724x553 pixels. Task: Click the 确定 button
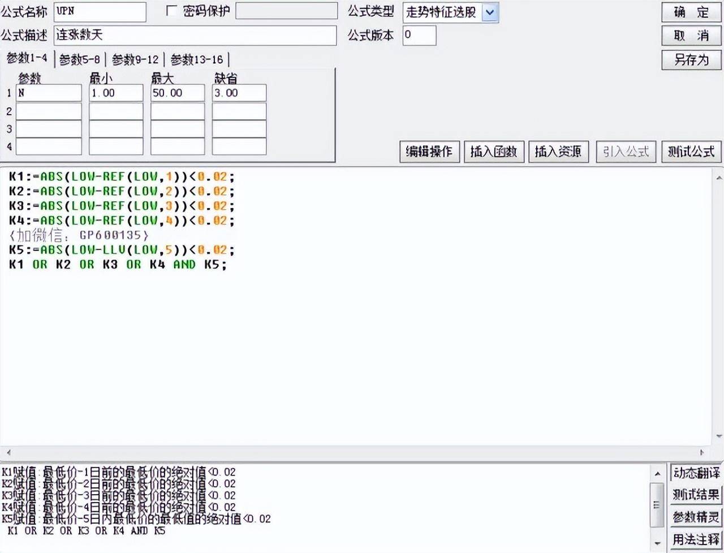coord(691,12)
